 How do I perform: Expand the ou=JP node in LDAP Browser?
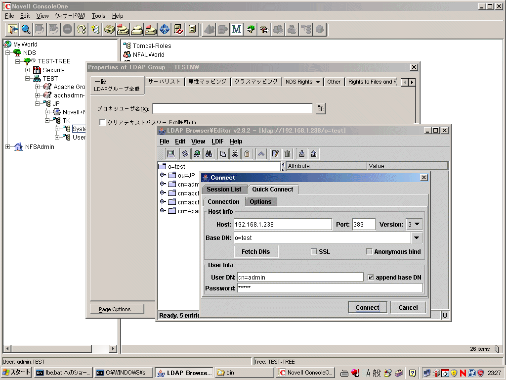coord(163,175)
